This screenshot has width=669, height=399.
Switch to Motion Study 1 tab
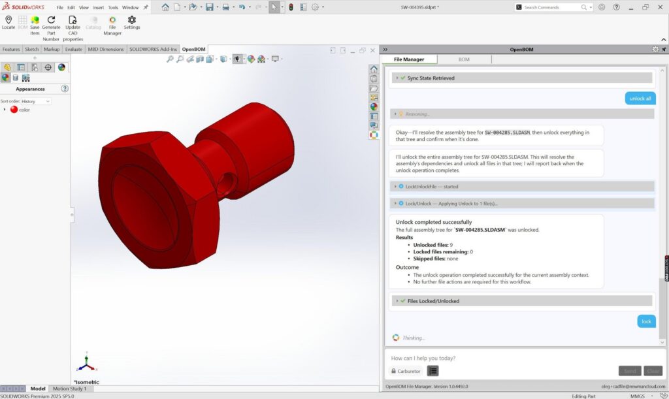coord(69,389)
